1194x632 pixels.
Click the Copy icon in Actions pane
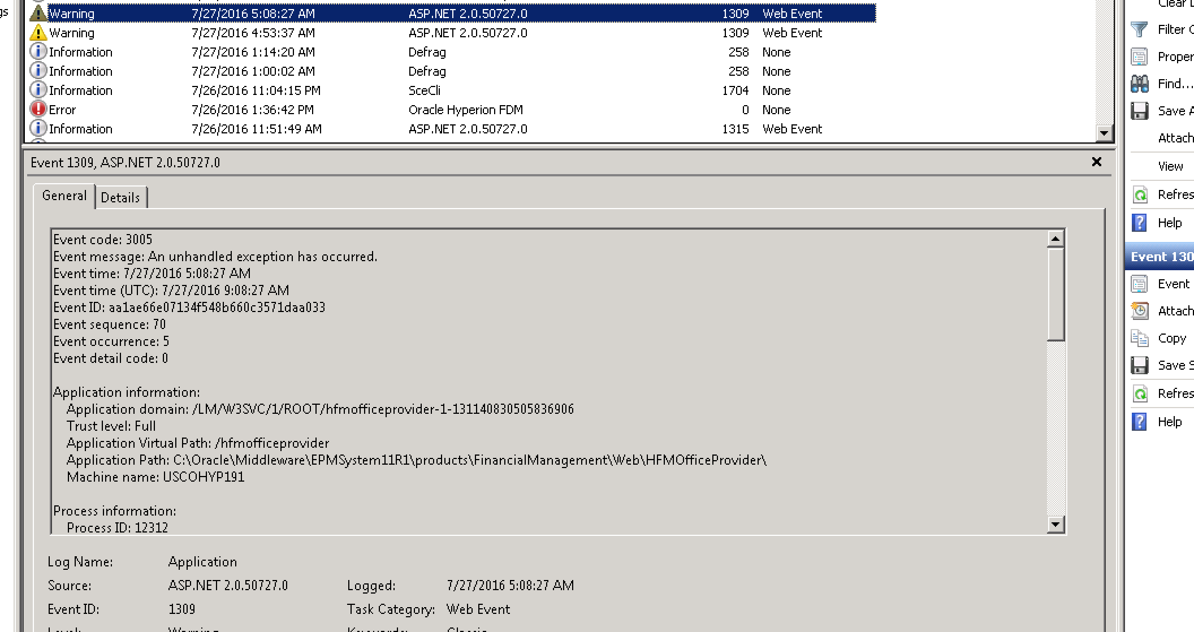pyautogui.click(x=1139, y=338)
